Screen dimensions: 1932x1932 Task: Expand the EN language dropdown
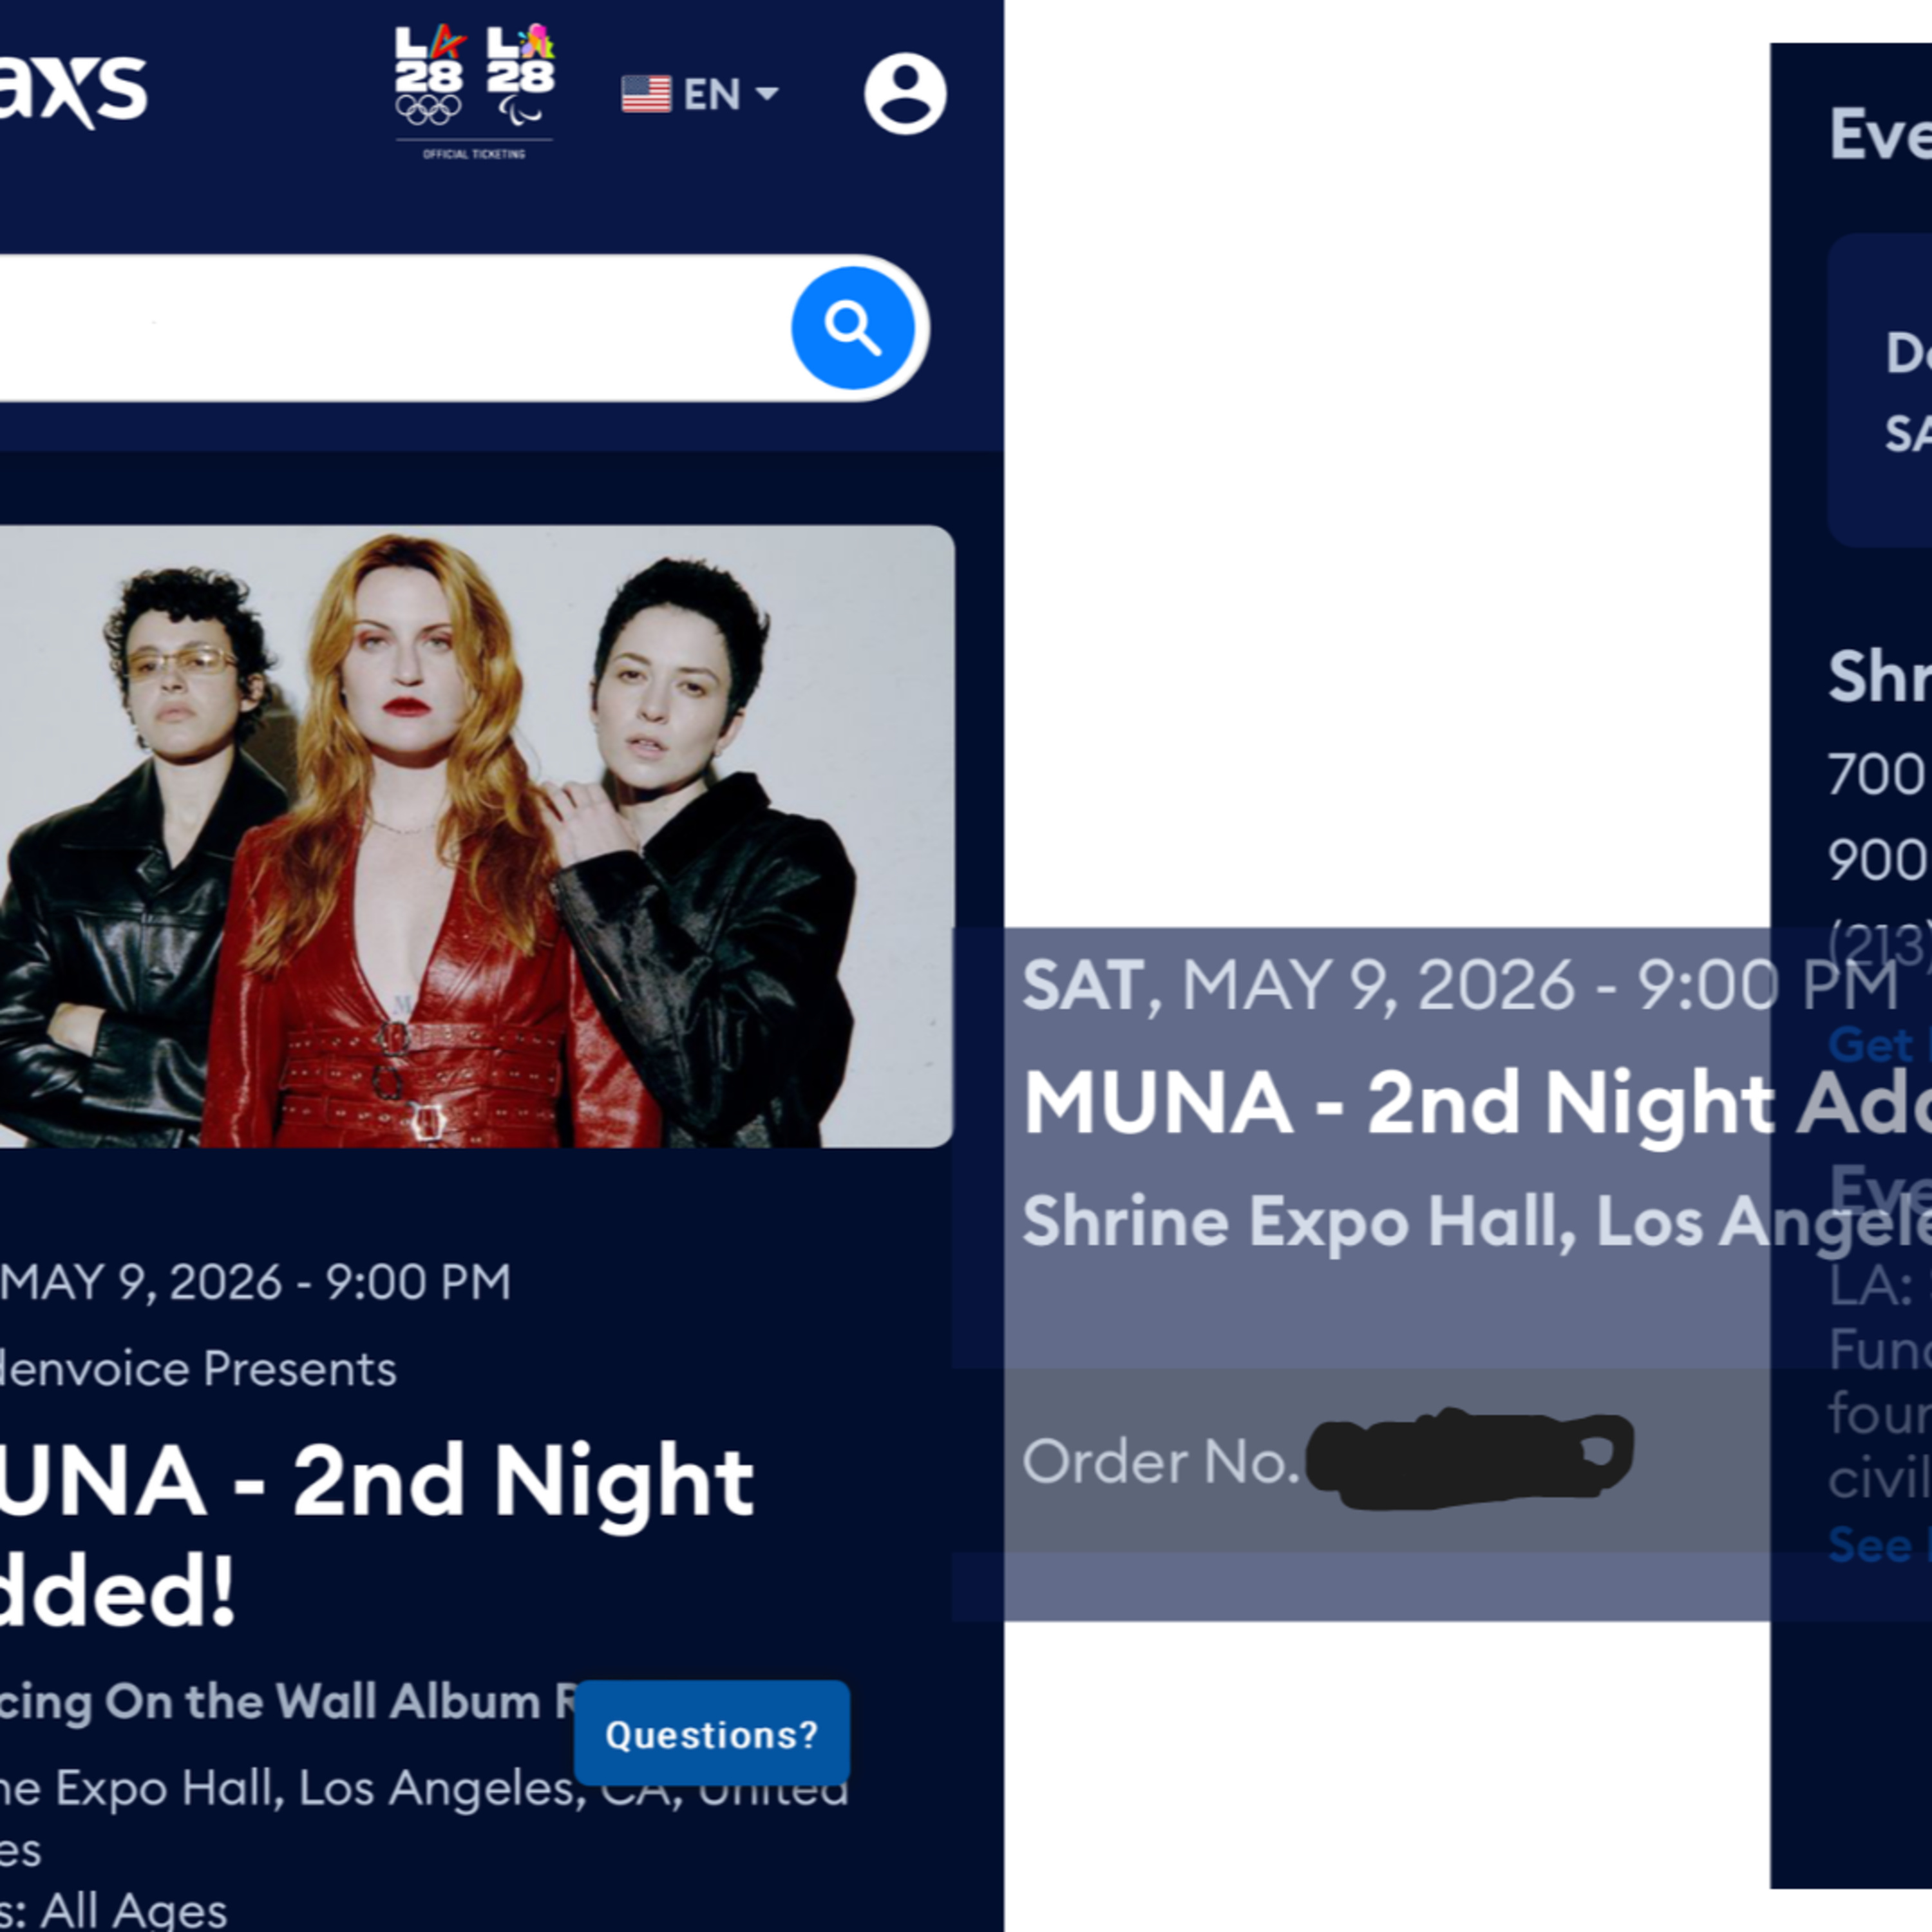click(700, 94)
